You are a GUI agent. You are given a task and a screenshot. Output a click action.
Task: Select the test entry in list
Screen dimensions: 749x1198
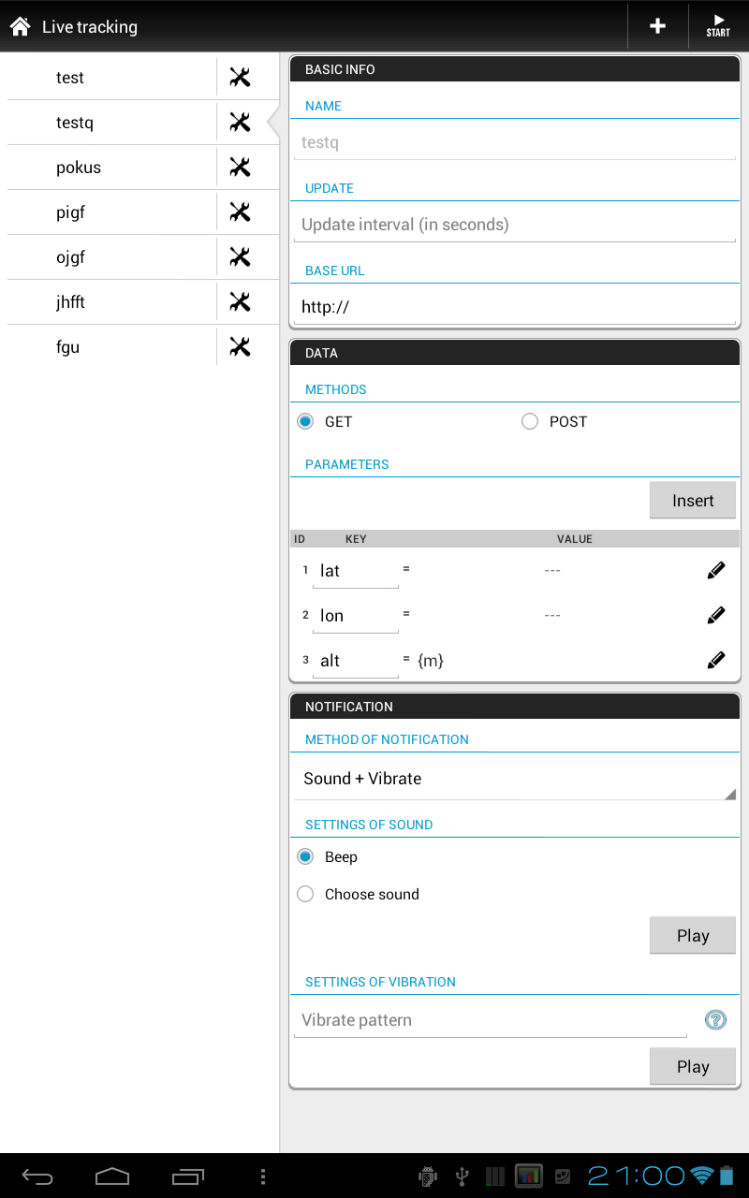point(112,78)
